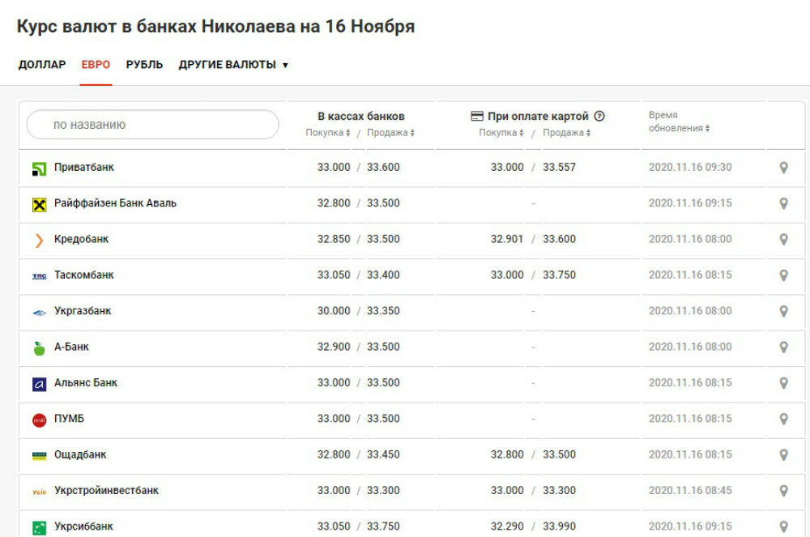The width and height of the screenshot is (810, 537).
Task: Click the А-Банк green apple logo
Action: pyautogui.click(x=39, y=348)
